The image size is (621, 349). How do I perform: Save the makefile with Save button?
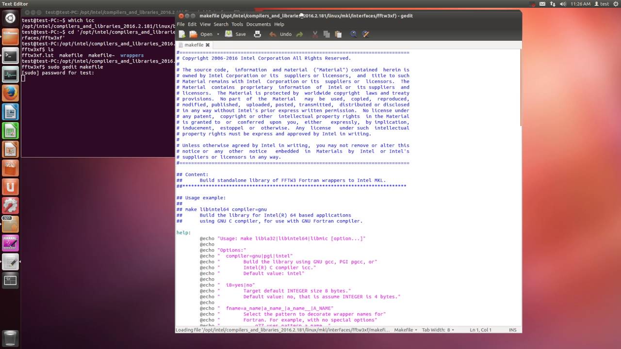[235, 34]
